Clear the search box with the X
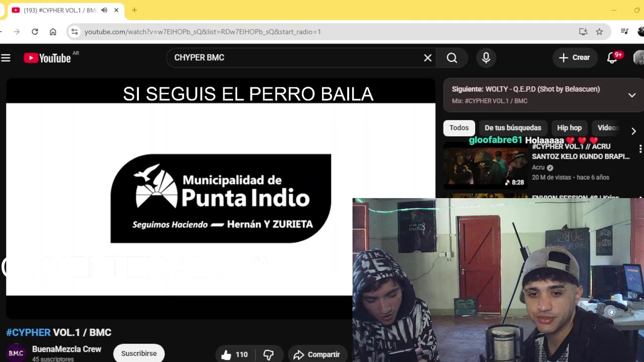Viewport: 644px width, 362px height. [x=428, y=58]
